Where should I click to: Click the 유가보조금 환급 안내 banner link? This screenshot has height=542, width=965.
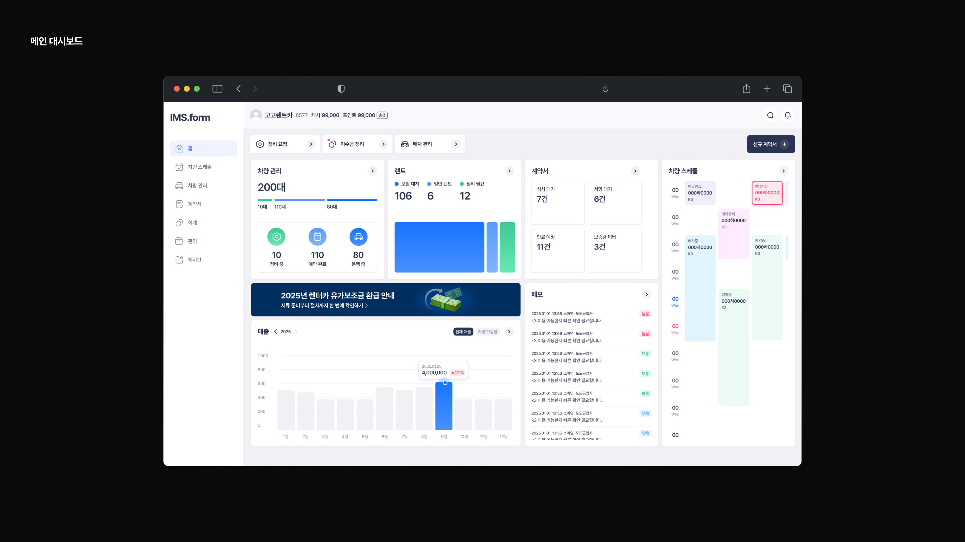[x=385, y=300]
